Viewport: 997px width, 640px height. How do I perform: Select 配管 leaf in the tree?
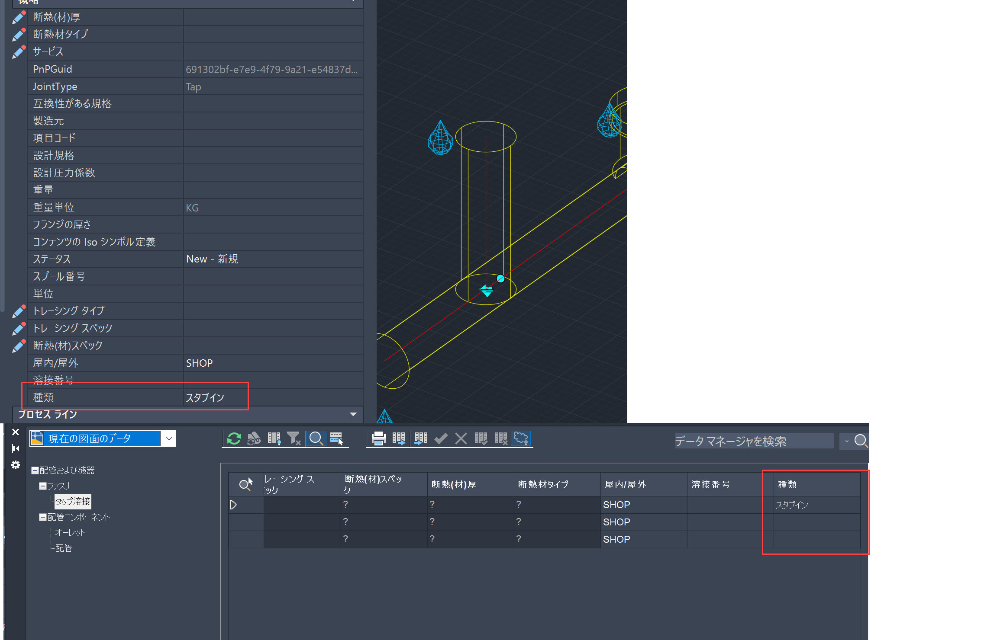(64, 548)
